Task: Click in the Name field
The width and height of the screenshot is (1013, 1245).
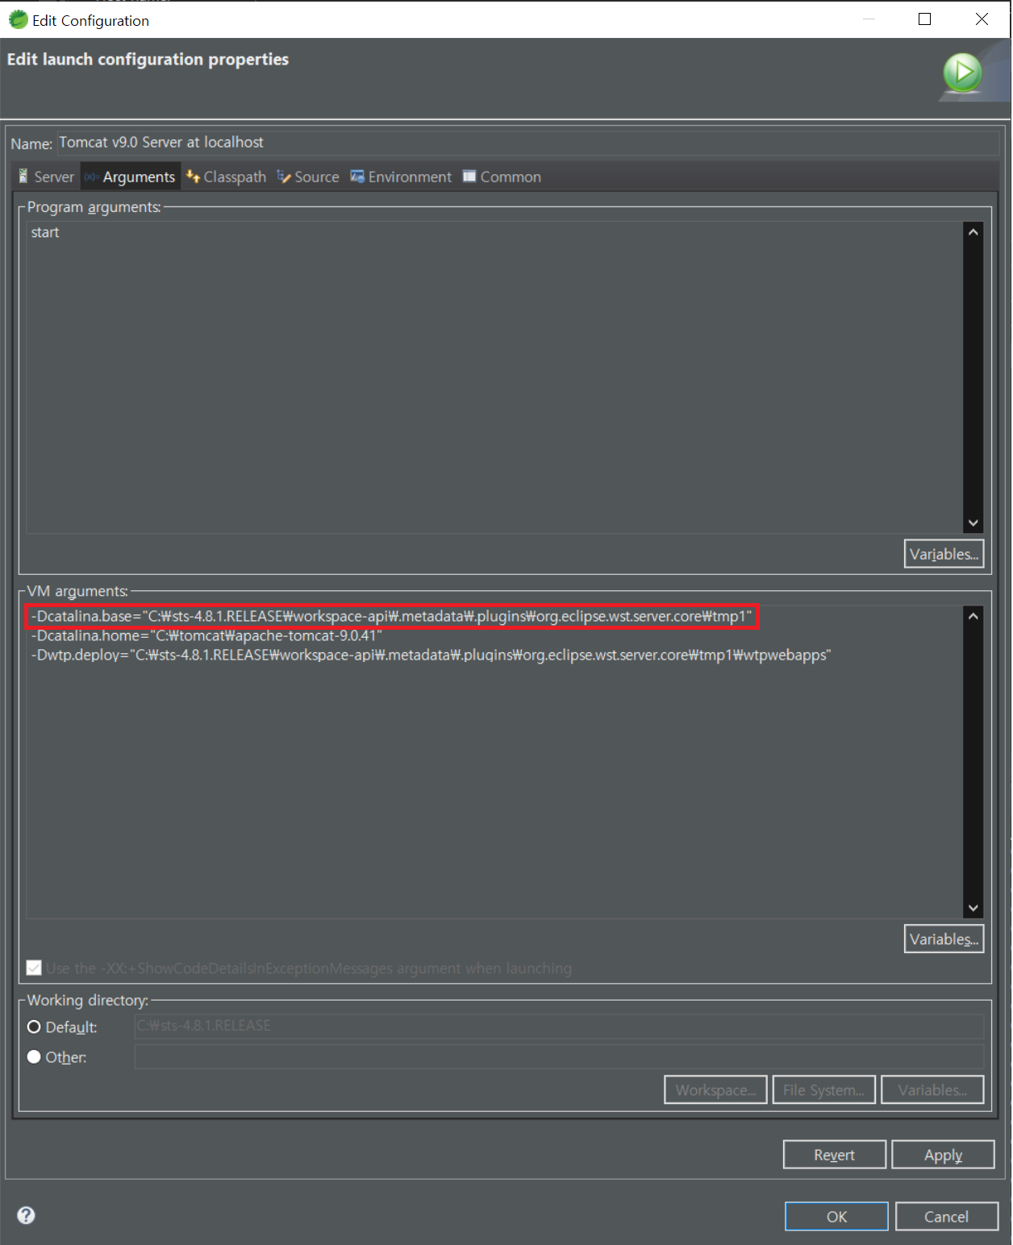Action: (527, 143)
